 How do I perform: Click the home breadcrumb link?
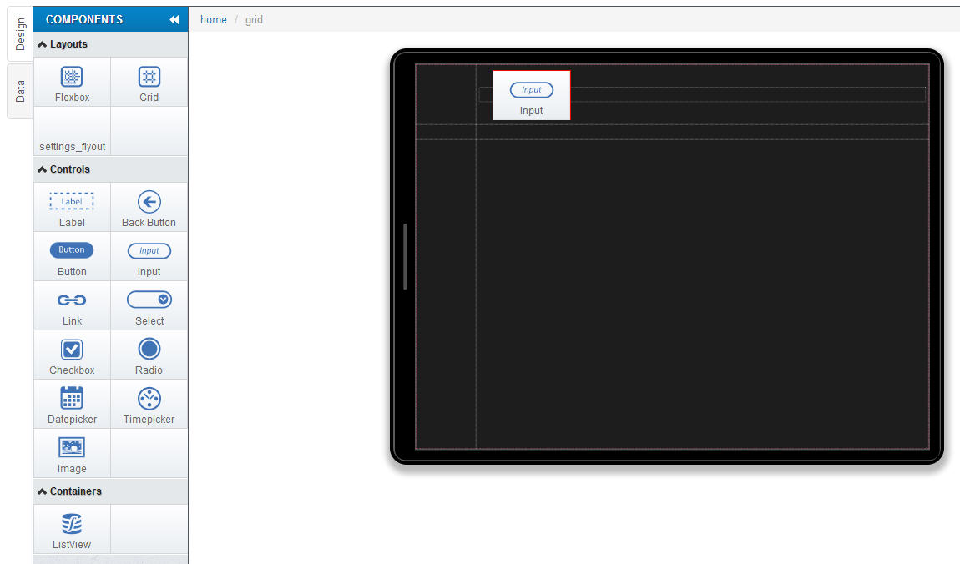pyautogui.click(x=213, y=19)
